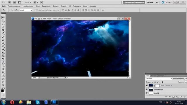Open Arrange Documents dropdown

click(x=36, y=2)
